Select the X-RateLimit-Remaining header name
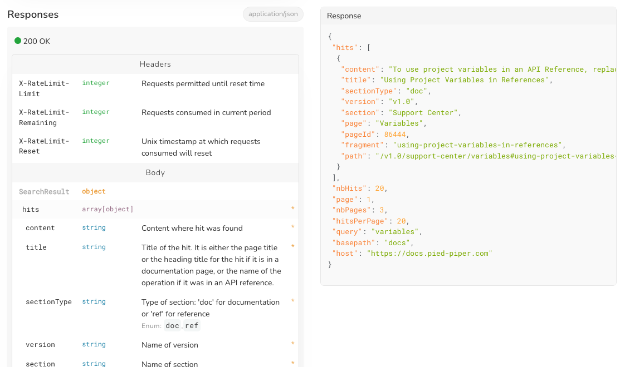 tap(44, 117)
